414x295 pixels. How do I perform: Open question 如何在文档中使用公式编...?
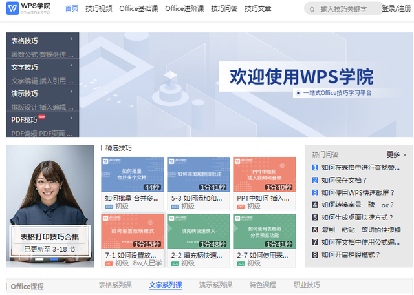360,242
